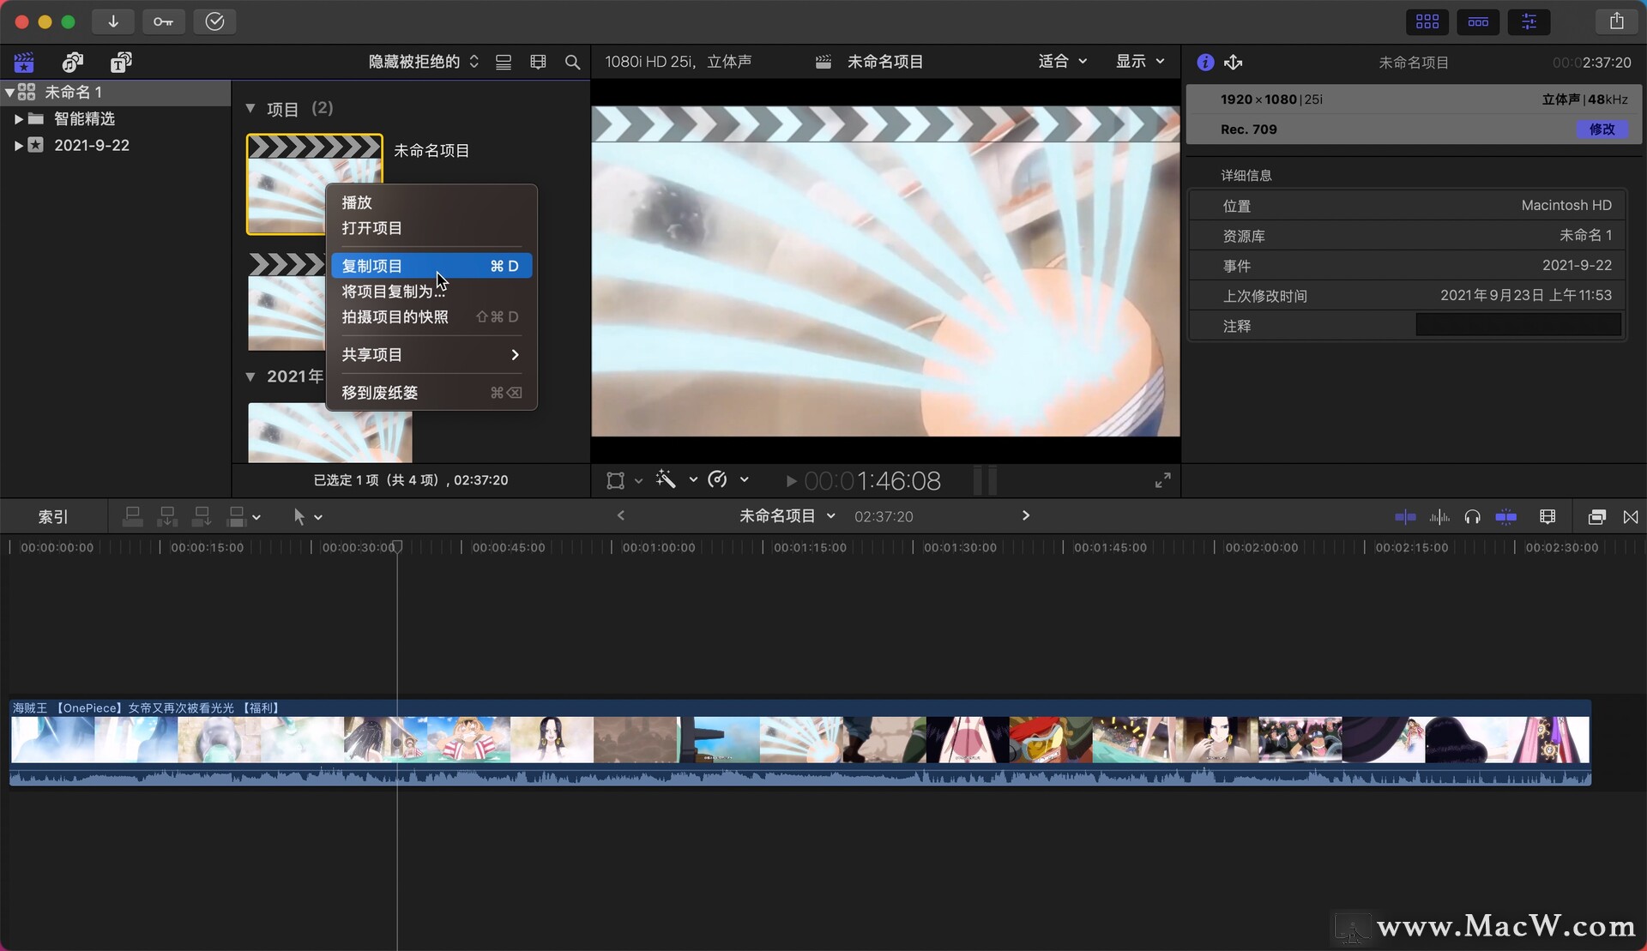Select the share inspector icon
This screenshot has height=951, width=1647.
pyautogui.click(x=1234, y=62)
